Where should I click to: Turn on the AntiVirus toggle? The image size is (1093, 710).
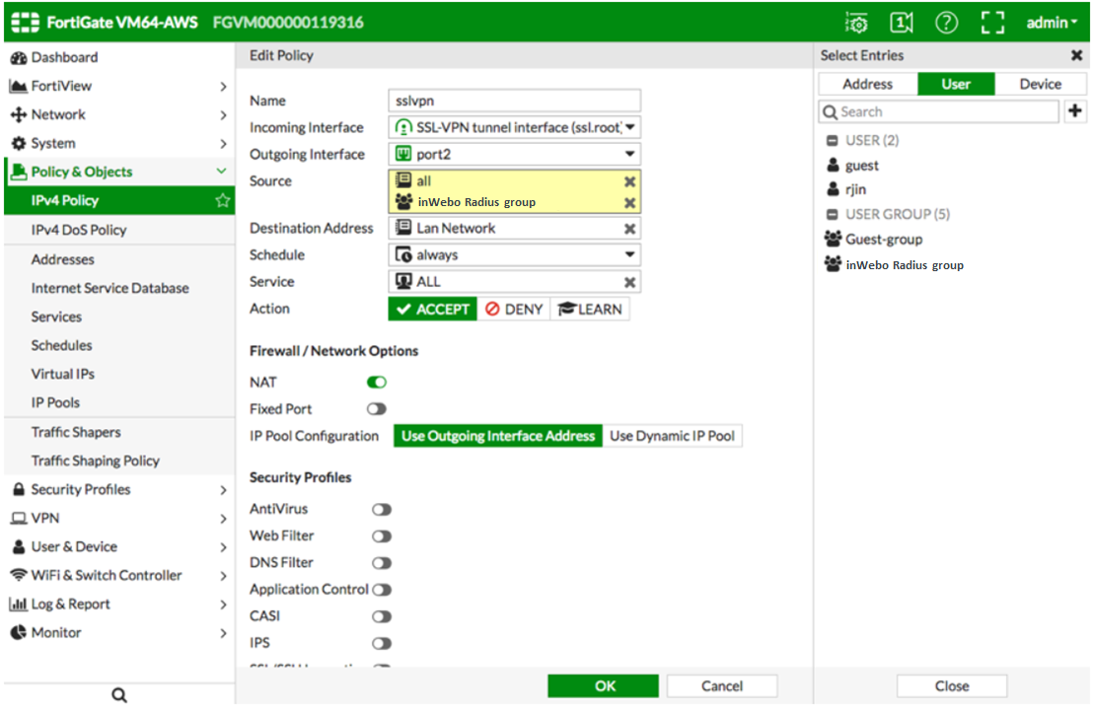click(x=381, y=510)
